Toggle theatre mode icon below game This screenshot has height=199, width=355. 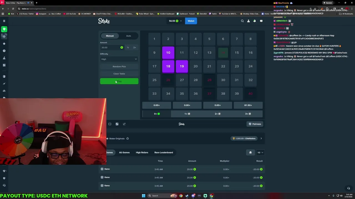pyautogui.click(x=110, y=124)
